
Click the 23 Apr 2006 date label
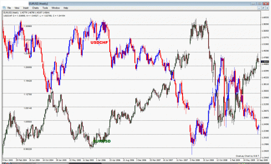115,160
